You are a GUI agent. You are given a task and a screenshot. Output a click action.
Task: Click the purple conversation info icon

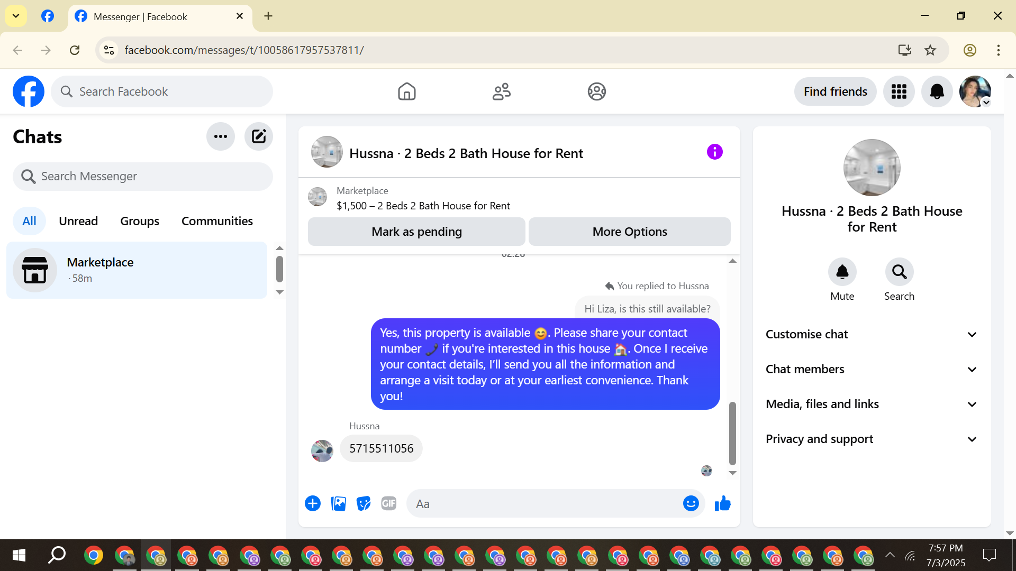(714, 152)
